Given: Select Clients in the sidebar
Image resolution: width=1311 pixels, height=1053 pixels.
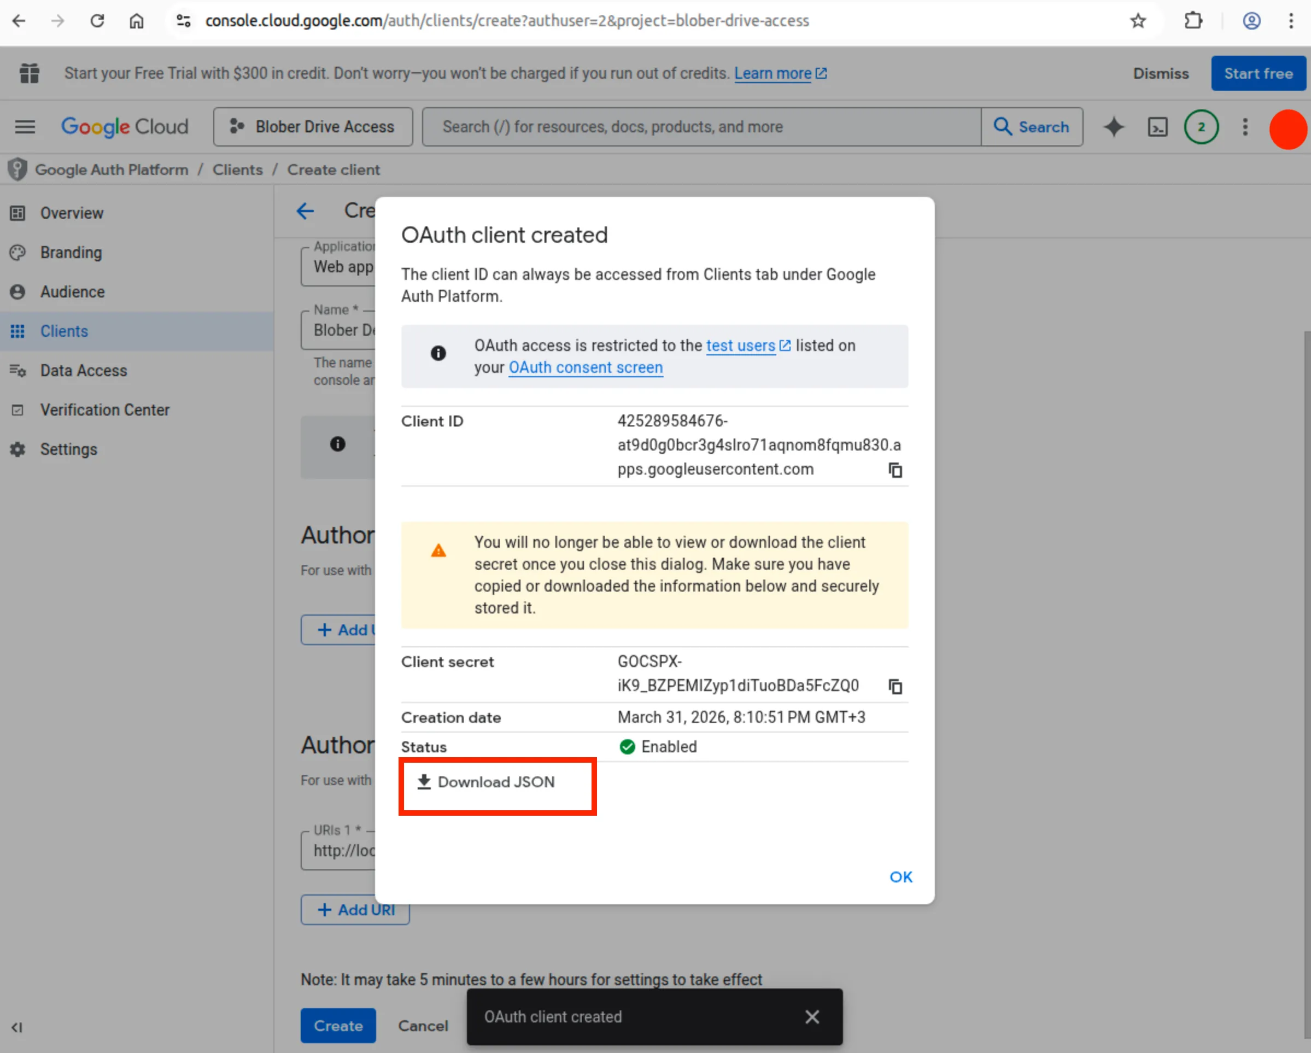Looking at the screenshot, I should tap(64, 331).
